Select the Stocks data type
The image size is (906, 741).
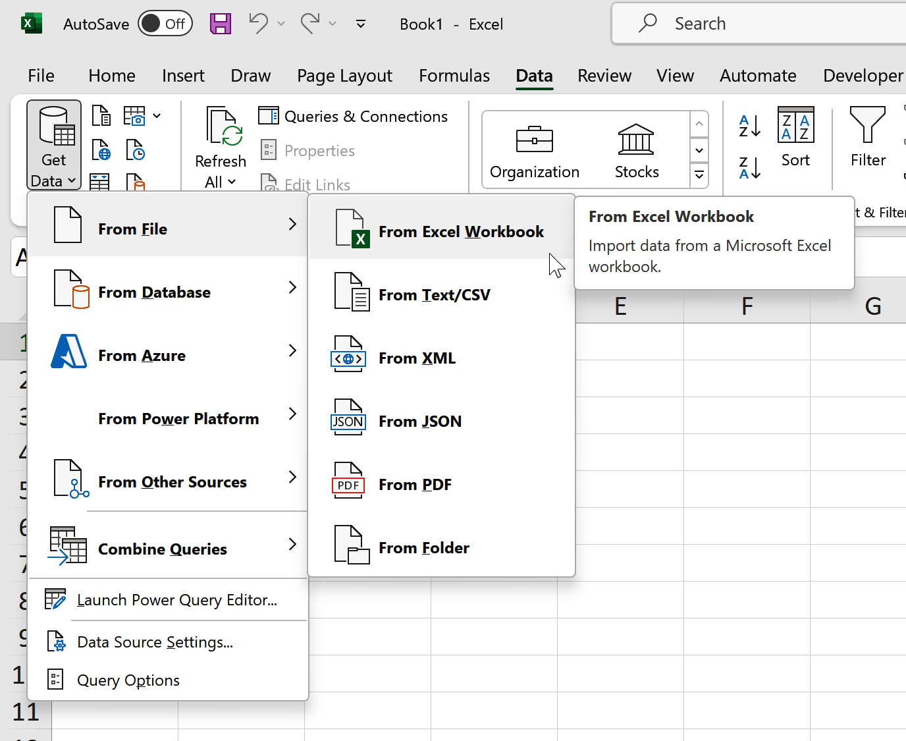(637, 151)
